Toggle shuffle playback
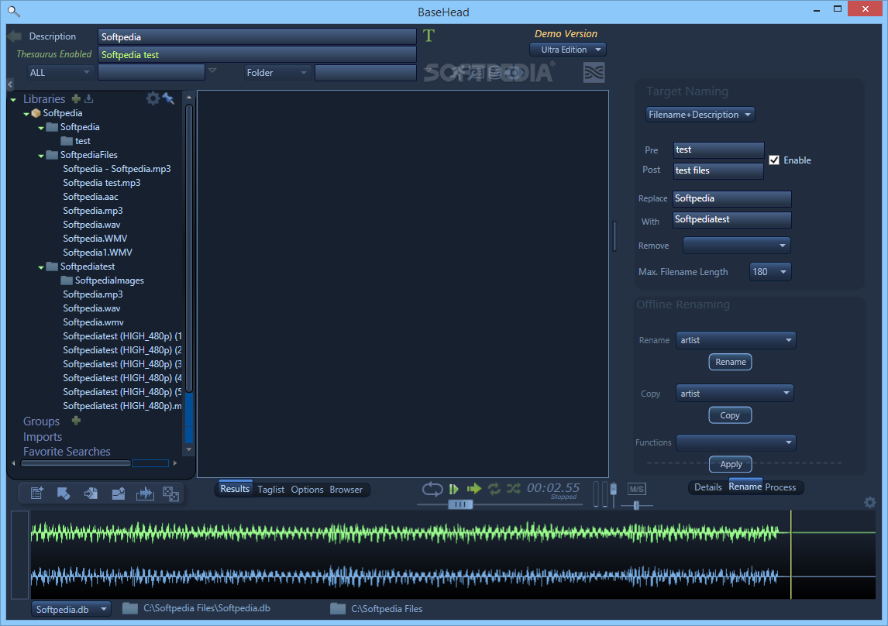This screenshot has height=626, width=888. pyautogui.click(x=514, y=488)
